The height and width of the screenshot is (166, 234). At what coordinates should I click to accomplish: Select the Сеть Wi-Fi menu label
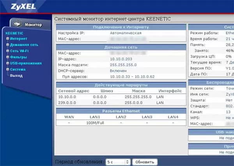coord(19,51)
